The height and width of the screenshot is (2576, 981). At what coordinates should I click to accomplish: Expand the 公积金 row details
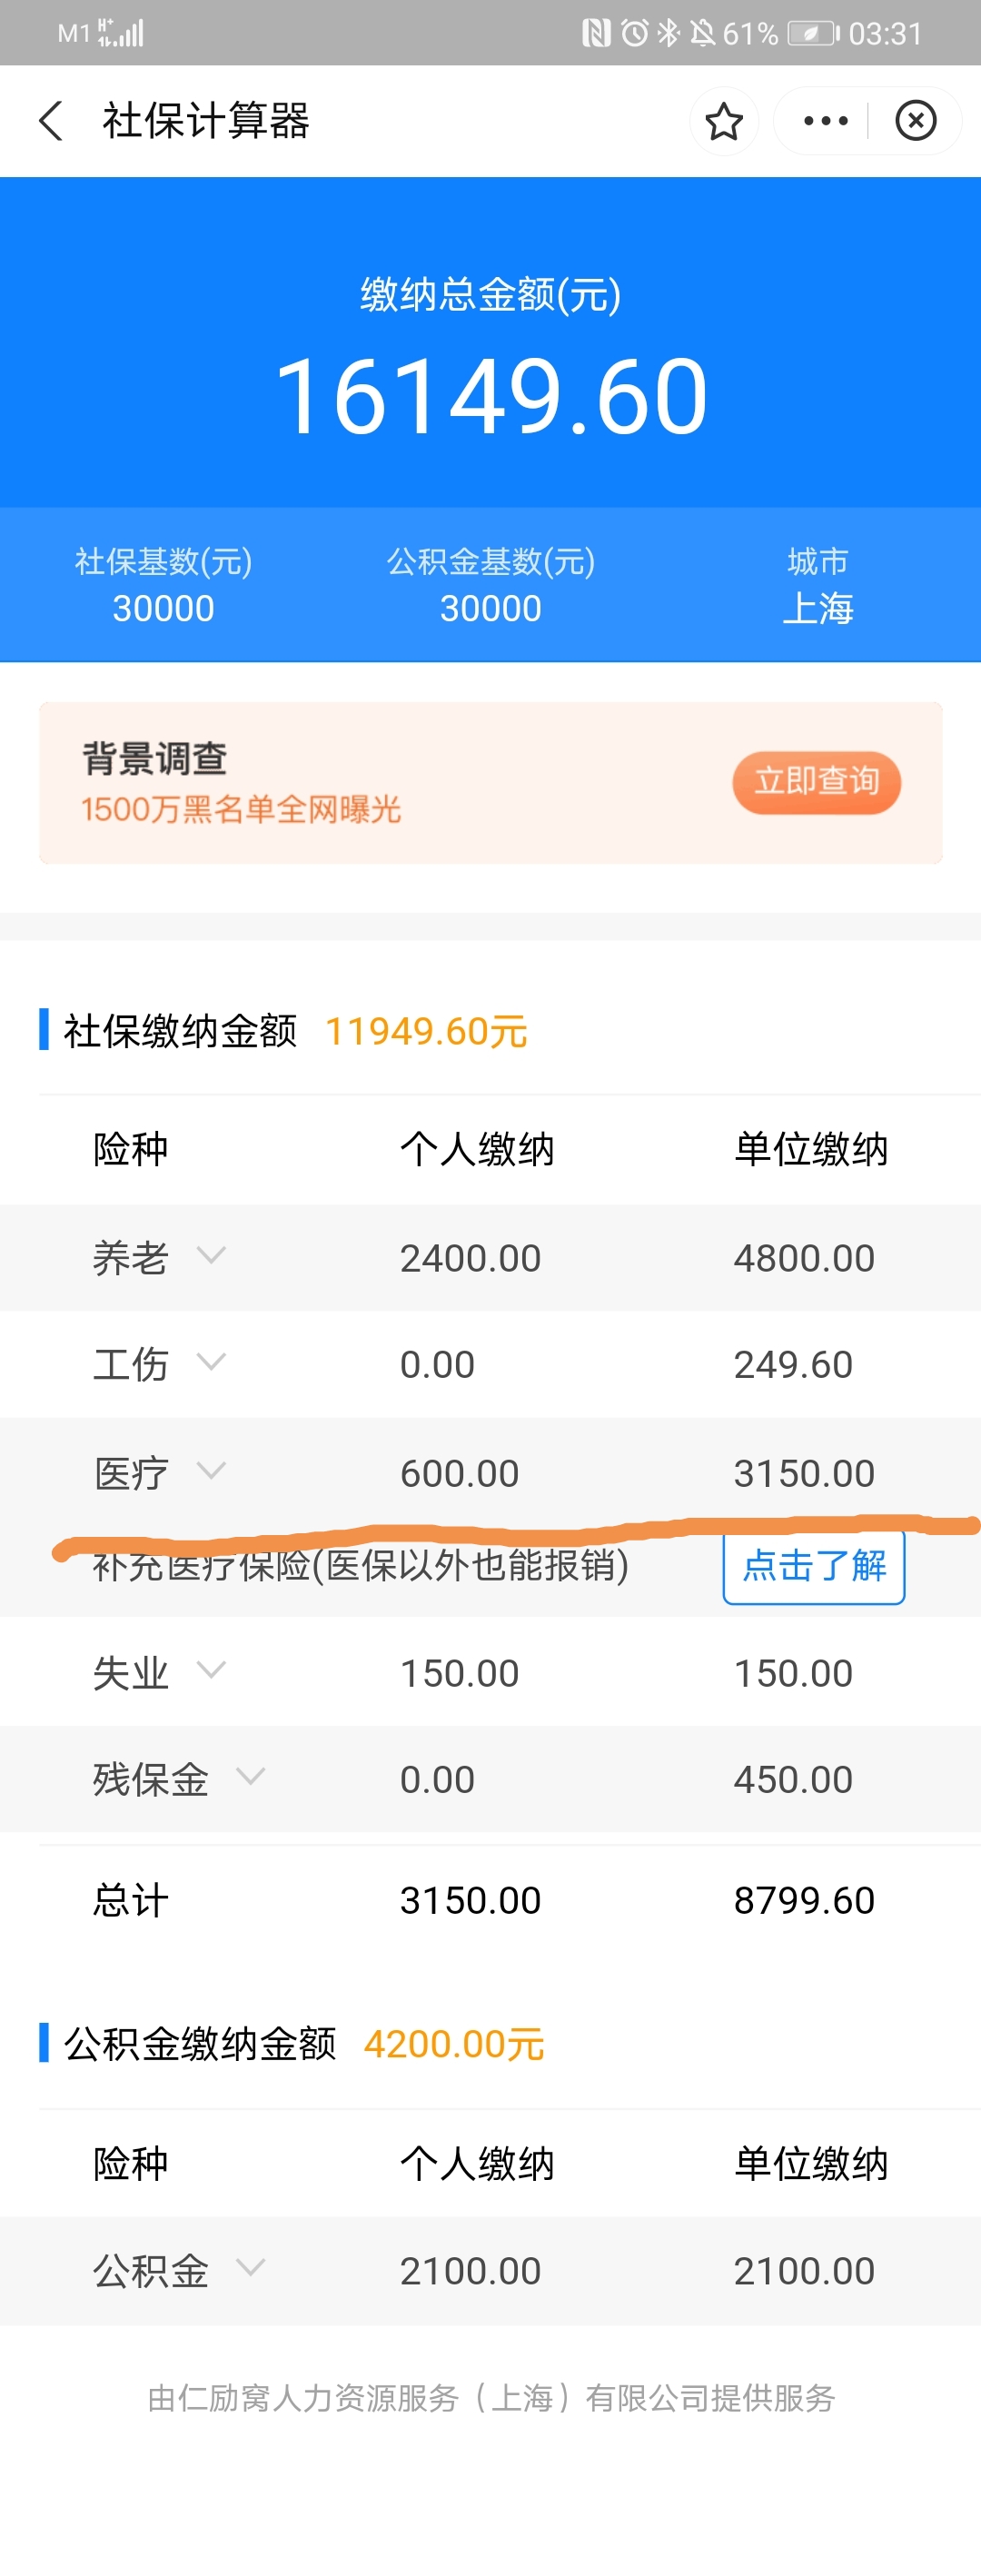[x=250, y=2268]
